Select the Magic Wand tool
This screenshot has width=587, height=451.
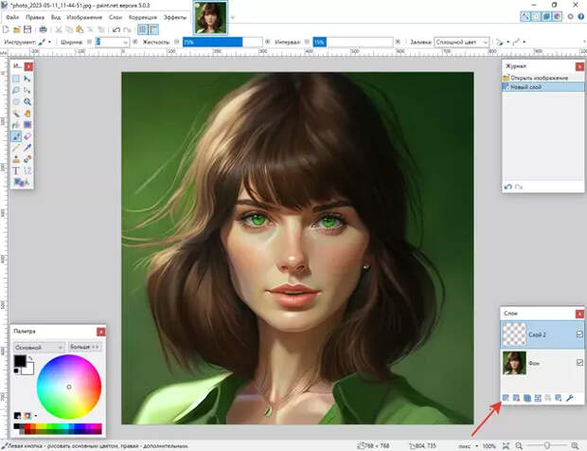tap(16, 114)
